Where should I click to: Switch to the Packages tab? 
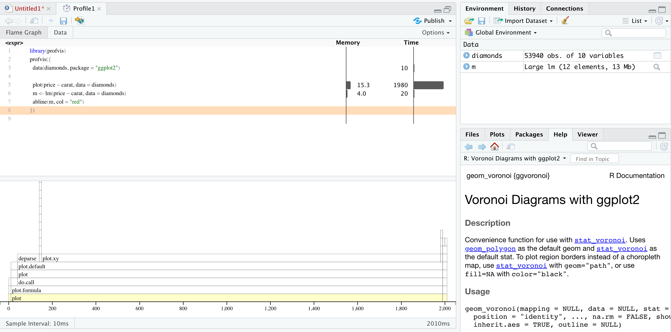point(529,134)
